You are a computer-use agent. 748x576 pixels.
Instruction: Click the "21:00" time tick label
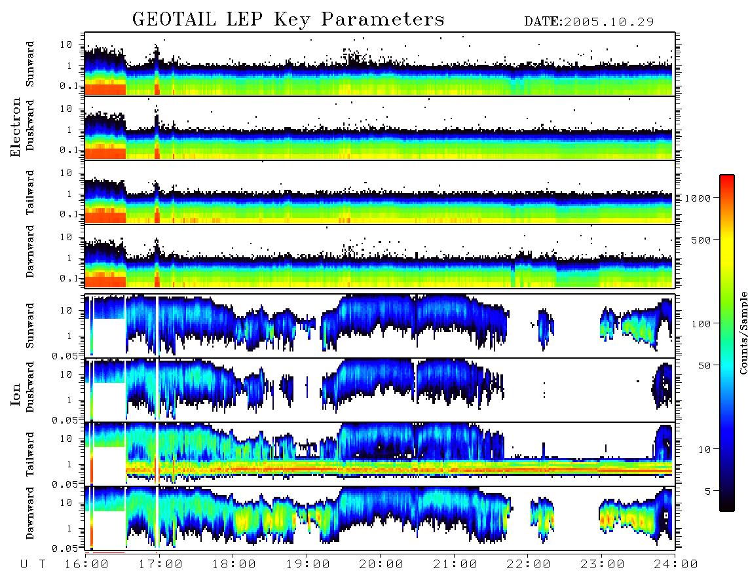455,564
